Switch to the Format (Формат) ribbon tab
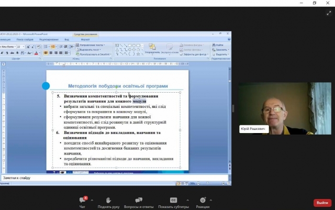The width and height of the screenshot is (335, 210). coord(85,39)
